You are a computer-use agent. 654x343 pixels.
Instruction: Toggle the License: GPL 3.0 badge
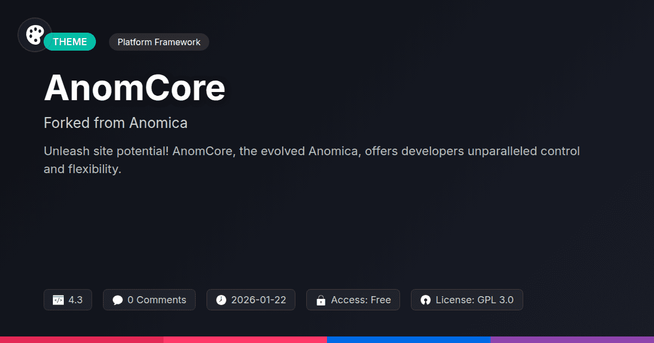(x=467, y=299)
